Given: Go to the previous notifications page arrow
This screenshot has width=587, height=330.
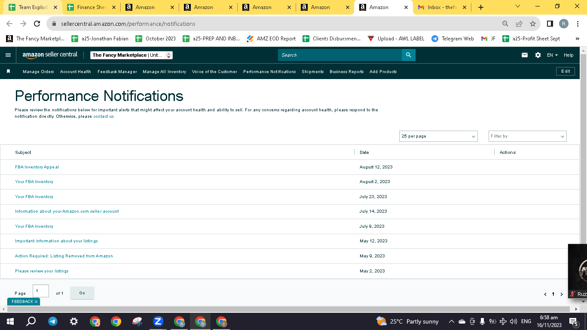Looking at the screenshot, I should [545, 294].
